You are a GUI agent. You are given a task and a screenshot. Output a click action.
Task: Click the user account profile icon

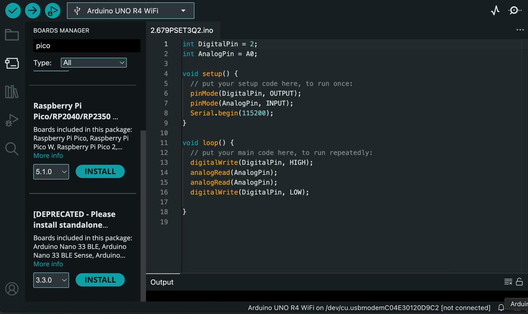tap(12, 289)
